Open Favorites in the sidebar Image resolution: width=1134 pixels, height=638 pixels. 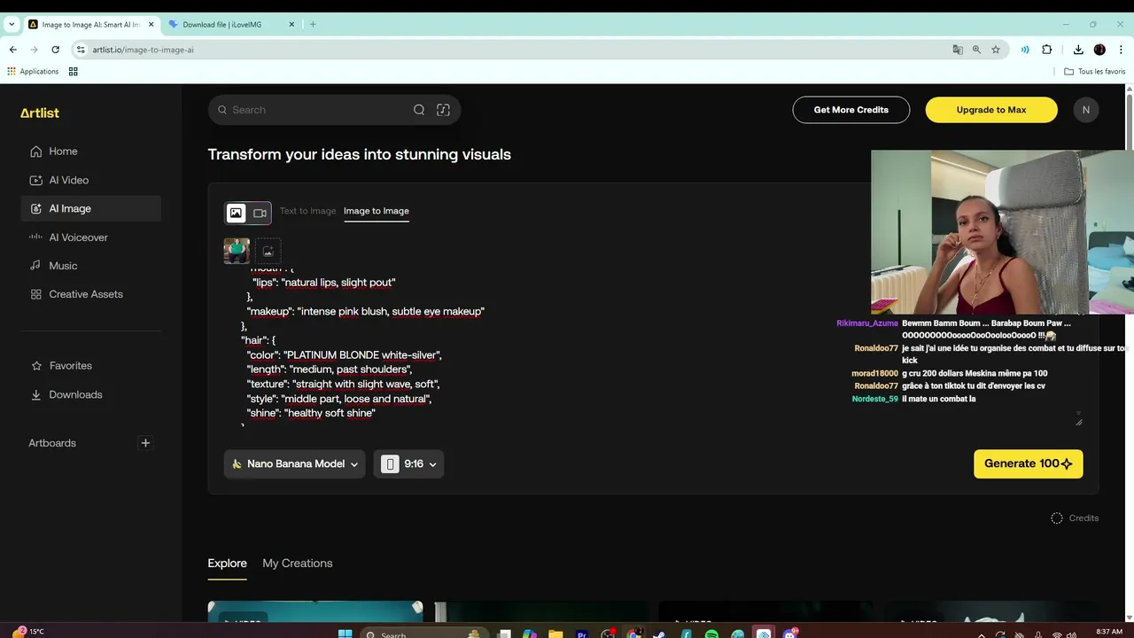[91, 366]
